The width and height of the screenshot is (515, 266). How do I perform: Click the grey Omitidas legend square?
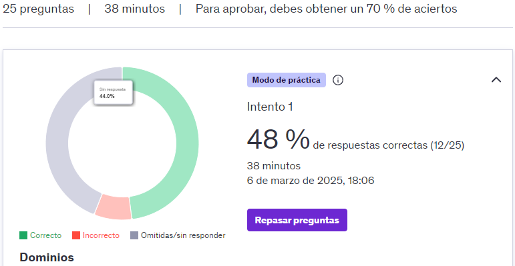[134, 235]
